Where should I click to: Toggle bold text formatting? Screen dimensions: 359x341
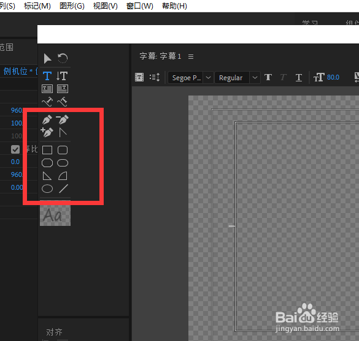click(x=268, y=77)
